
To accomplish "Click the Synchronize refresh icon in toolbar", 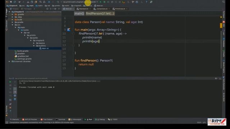I will pyautogui.click(x=15, y=2).
